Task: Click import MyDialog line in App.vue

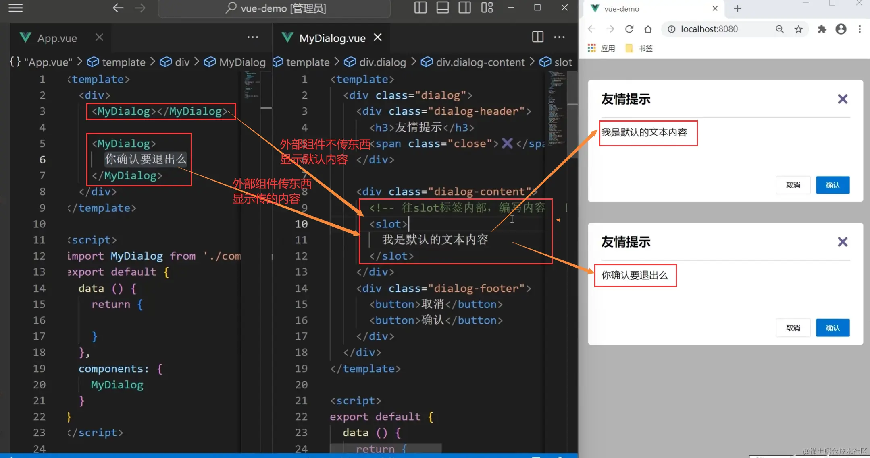Action: [x=154, y=256]
